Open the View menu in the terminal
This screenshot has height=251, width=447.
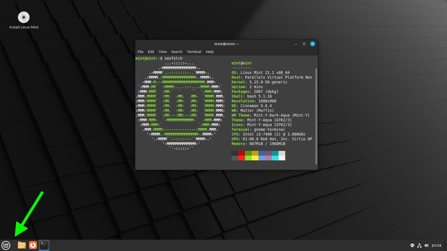click(x=163, y=52)
